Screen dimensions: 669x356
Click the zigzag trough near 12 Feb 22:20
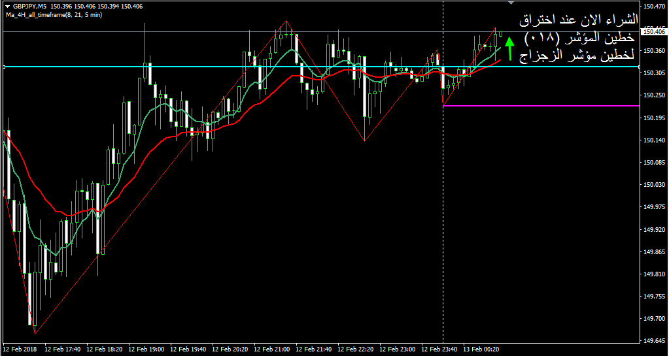(364, 140)
